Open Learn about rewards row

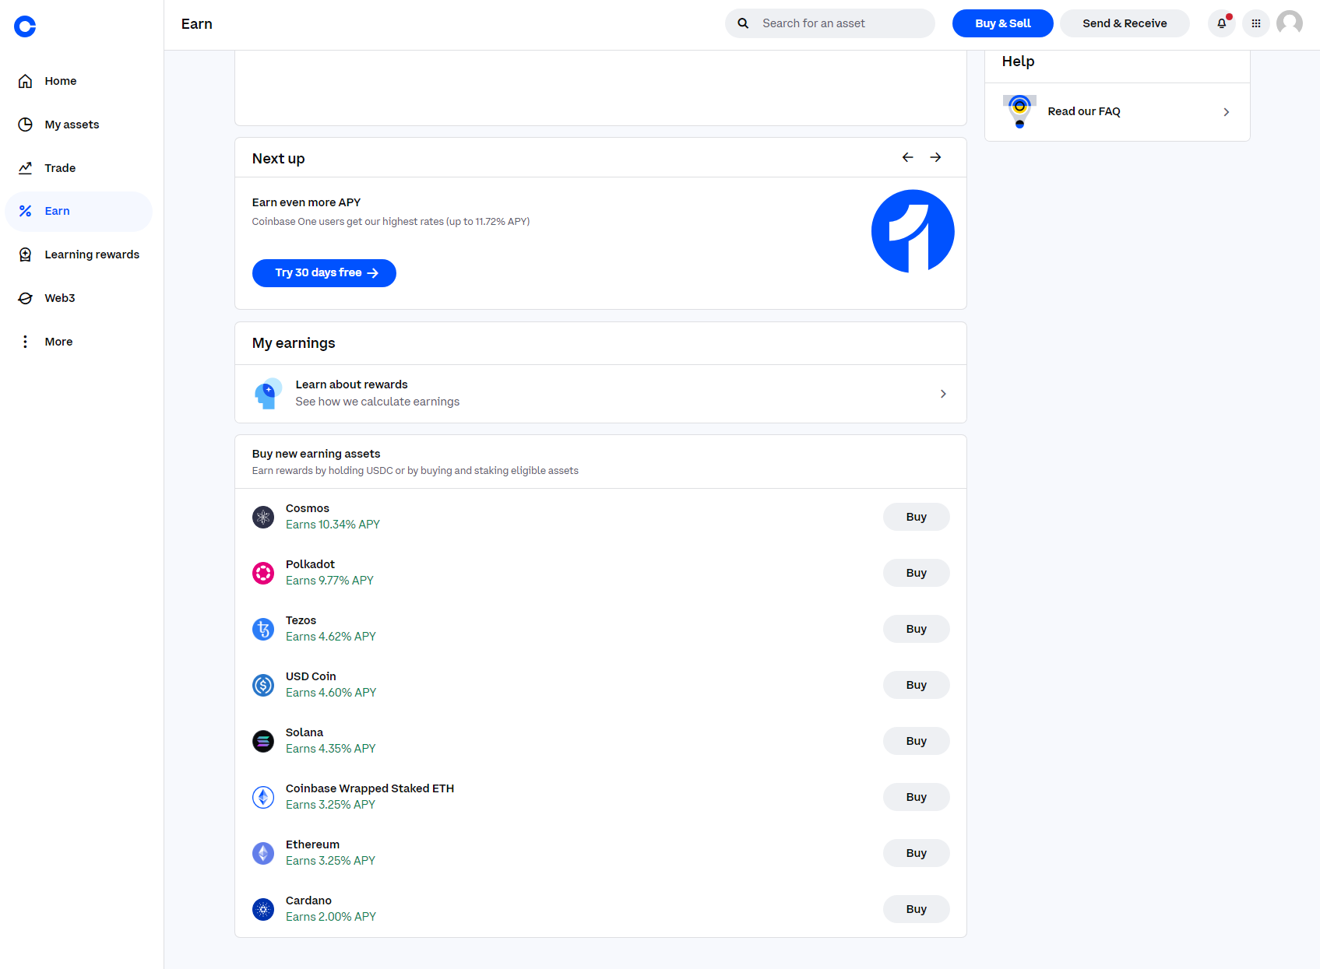[x=600, y=394]
